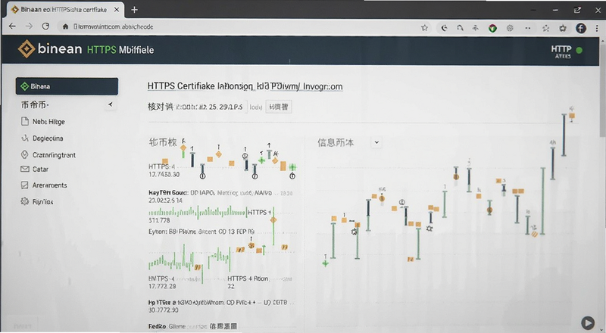The height and width of the screenshot is (333, 606).
Task: Click the pin icon beside Cratnringtront
Action: (24, 154)
